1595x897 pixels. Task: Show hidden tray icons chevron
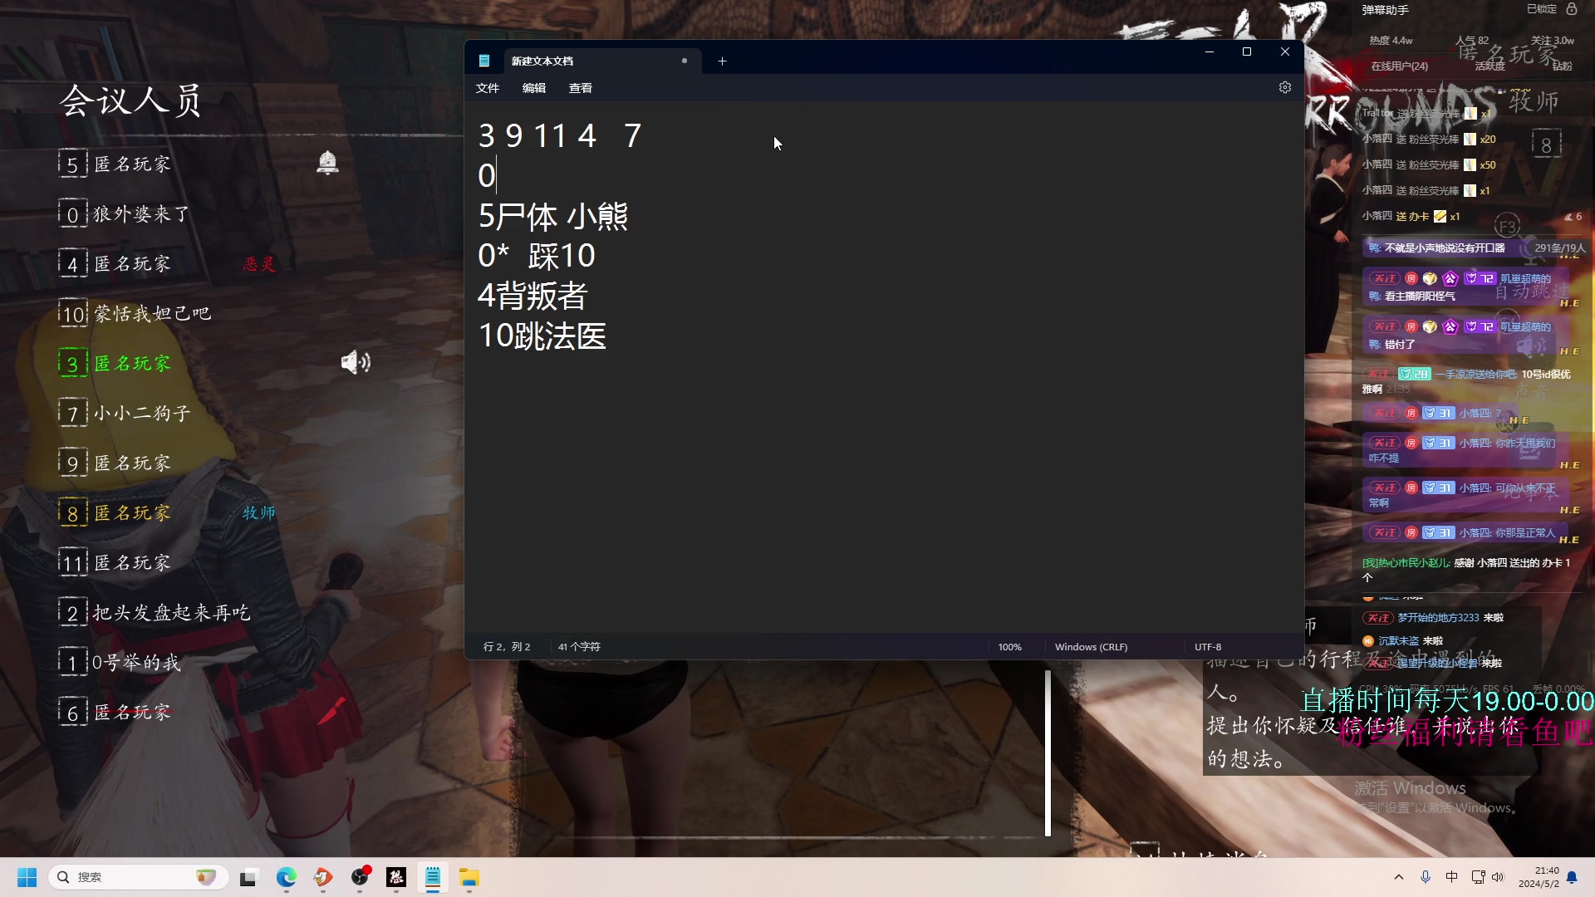pyautogui.click(x=1399, y=877)
